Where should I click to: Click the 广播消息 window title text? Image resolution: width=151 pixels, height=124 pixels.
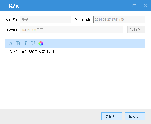[12, 6]
